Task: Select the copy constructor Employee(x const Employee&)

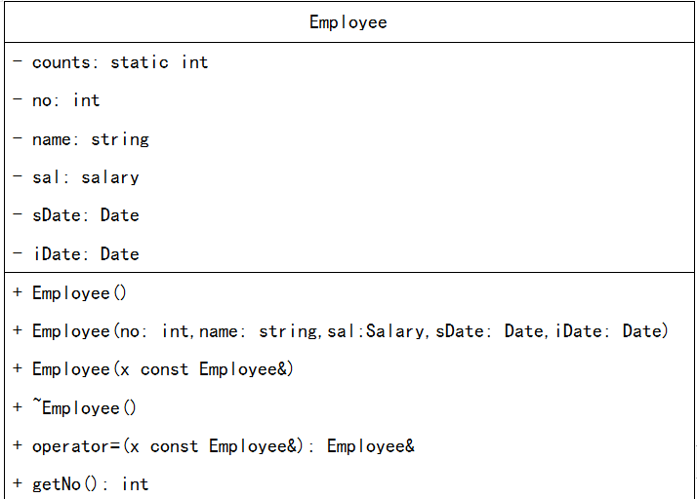Action: [153, 369]
